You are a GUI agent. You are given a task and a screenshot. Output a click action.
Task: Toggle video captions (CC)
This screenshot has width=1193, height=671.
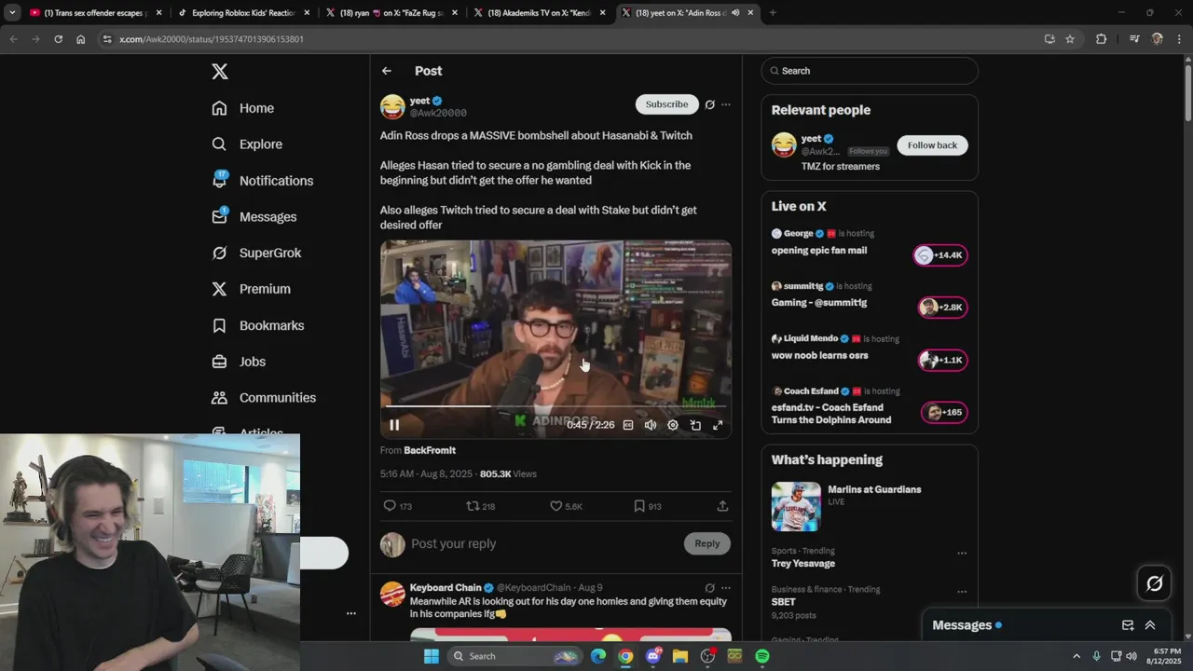628,425
